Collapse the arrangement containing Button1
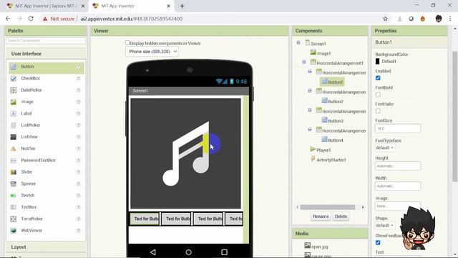 [310, 72]
